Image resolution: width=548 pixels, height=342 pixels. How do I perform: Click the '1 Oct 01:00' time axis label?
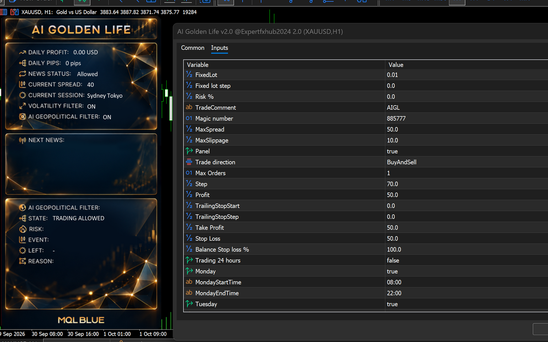[118, 334]
